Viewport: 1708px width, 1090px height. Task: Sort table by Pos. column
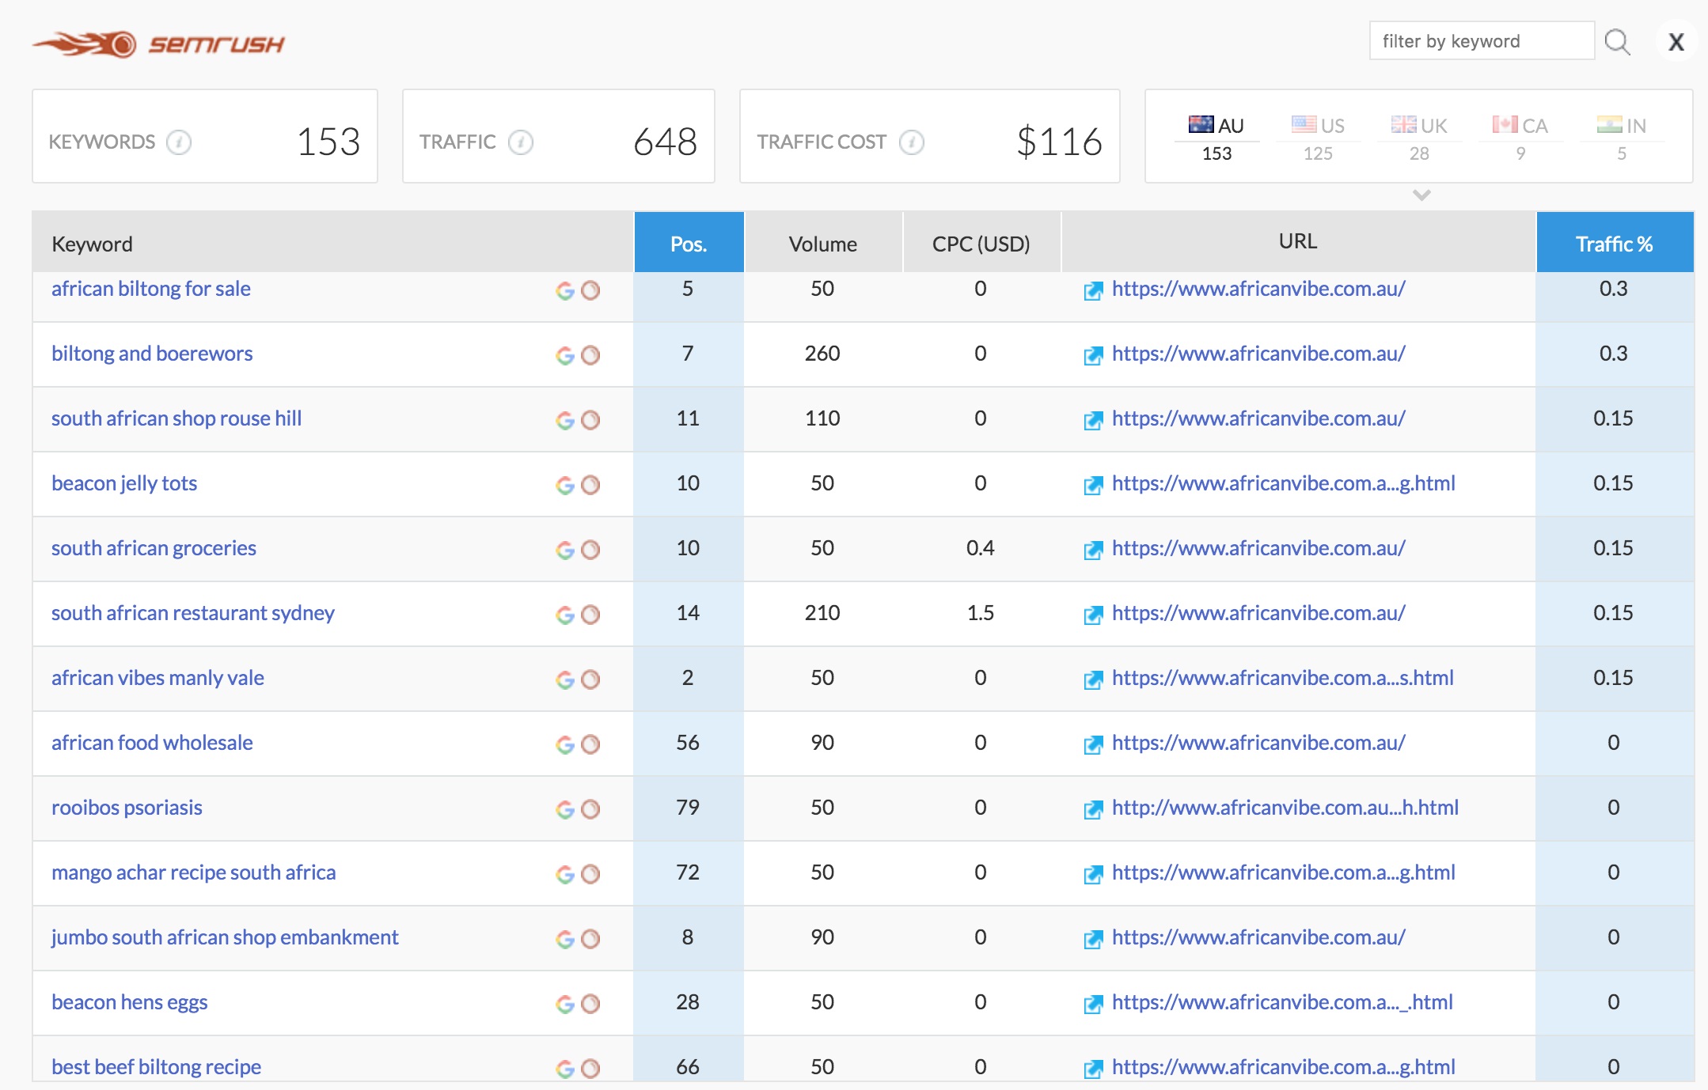pyautogui.click(x=689, y=243)
